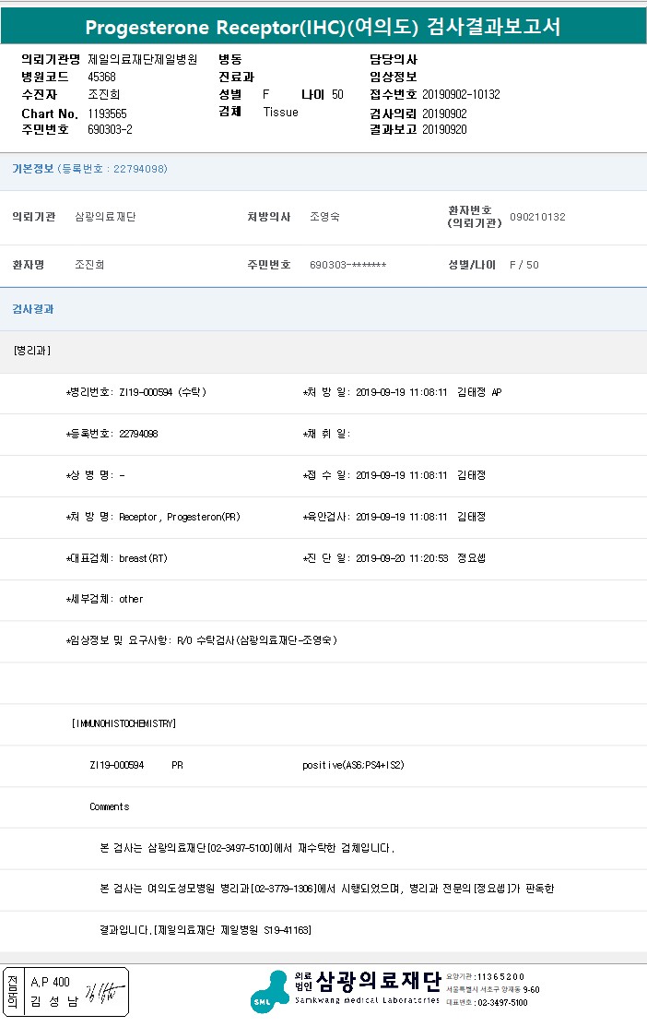Click the patient number 090210132
Viewport: 647px width, 1027px height.
[537, 217]
